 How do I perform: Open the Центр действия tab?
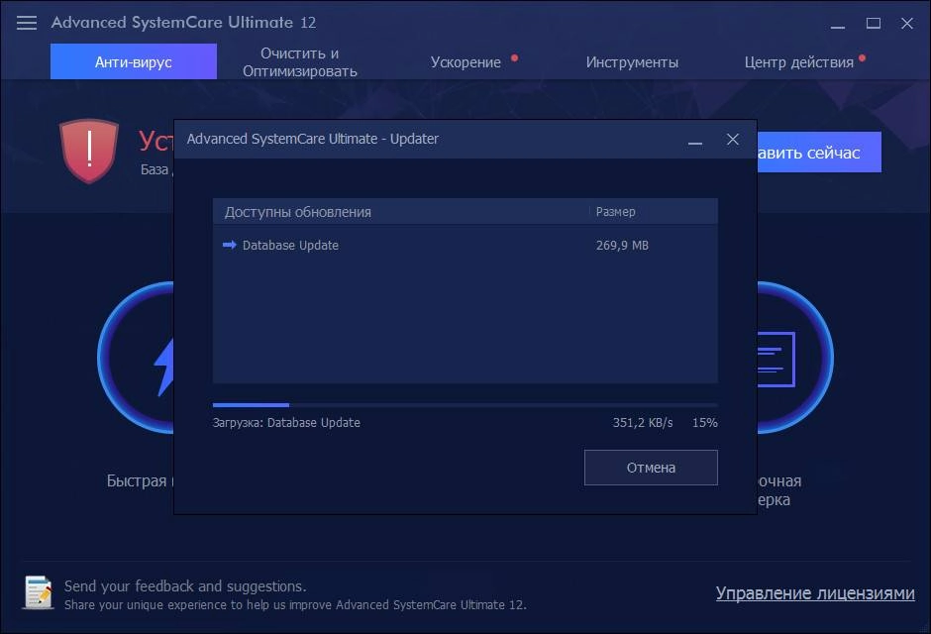(798, 61)
